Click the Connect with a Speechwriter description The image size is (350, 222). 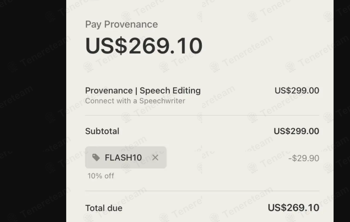coord(135,101)
